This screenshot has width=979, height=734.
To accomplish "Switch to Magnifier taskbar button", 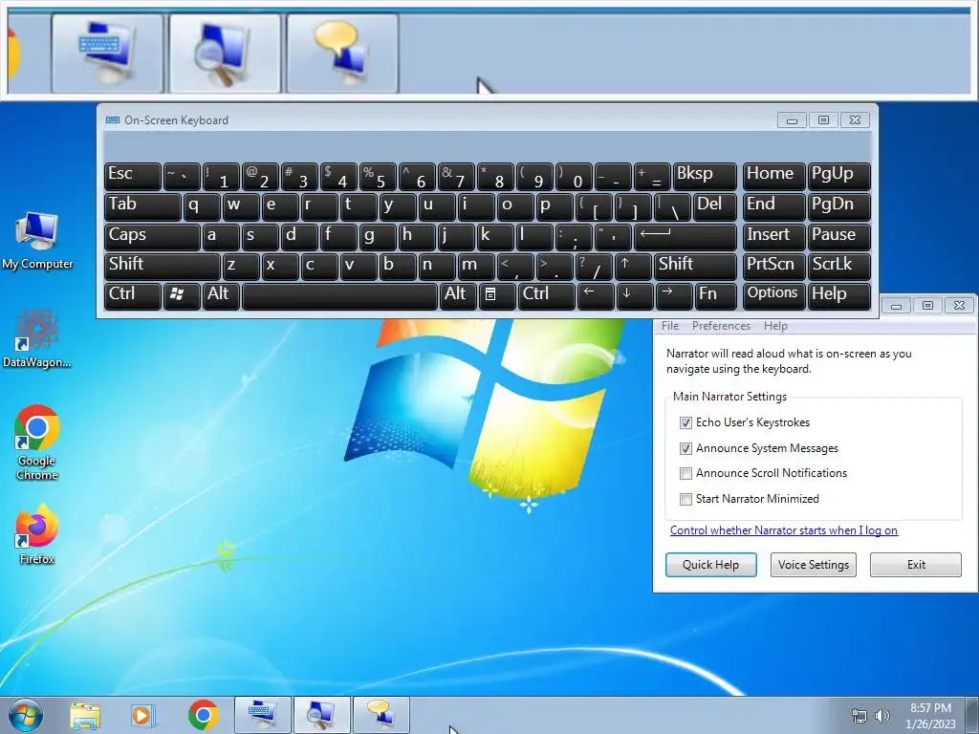I will 321,715.
